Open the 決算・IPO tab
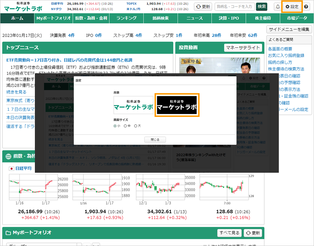 pos(229,18)
